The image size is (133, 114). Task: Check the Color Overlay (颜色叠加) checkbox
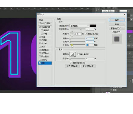pyautogui.click(x=40, y=50)
